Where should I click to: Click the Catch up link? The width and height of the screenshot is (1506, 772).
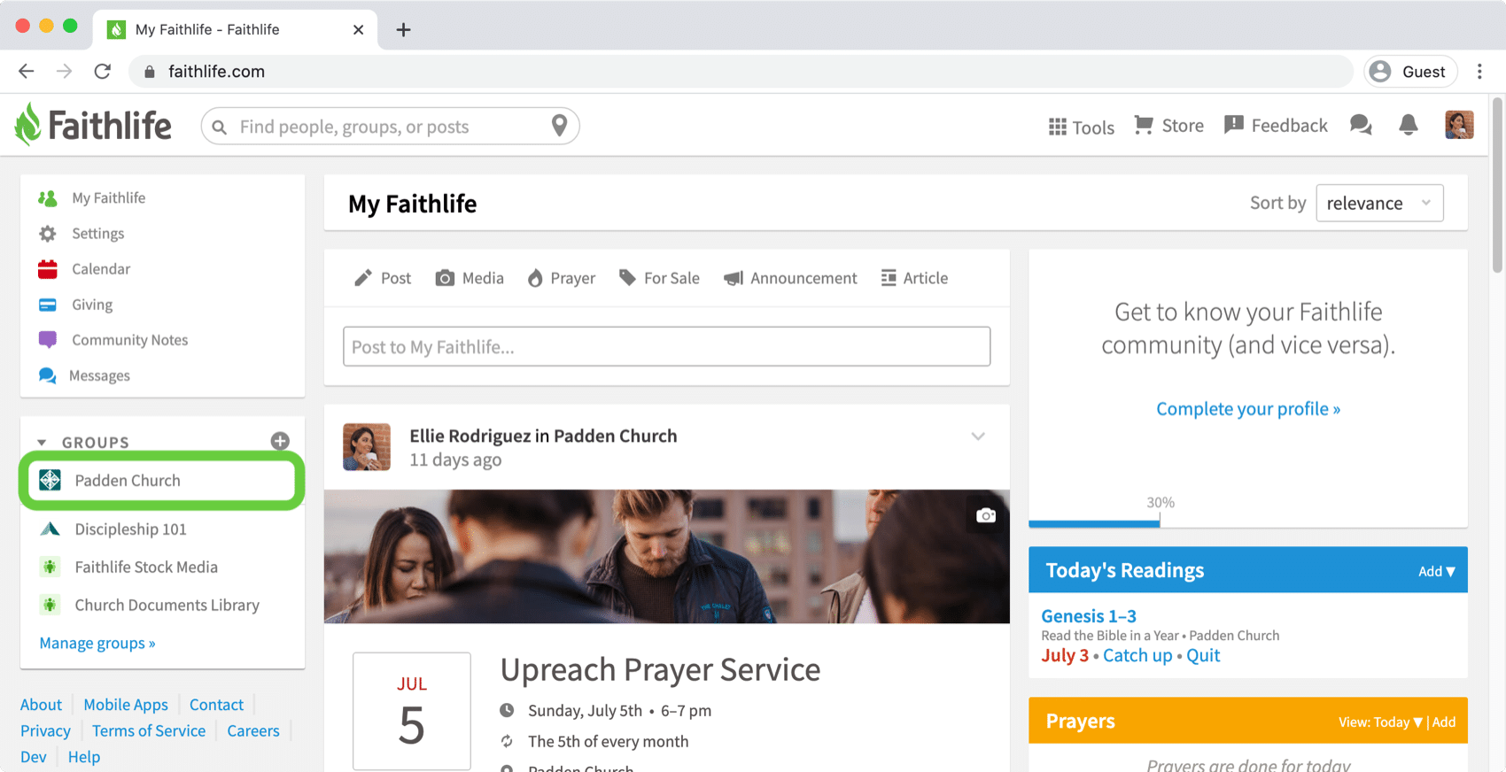click(x=1137, y=656)
